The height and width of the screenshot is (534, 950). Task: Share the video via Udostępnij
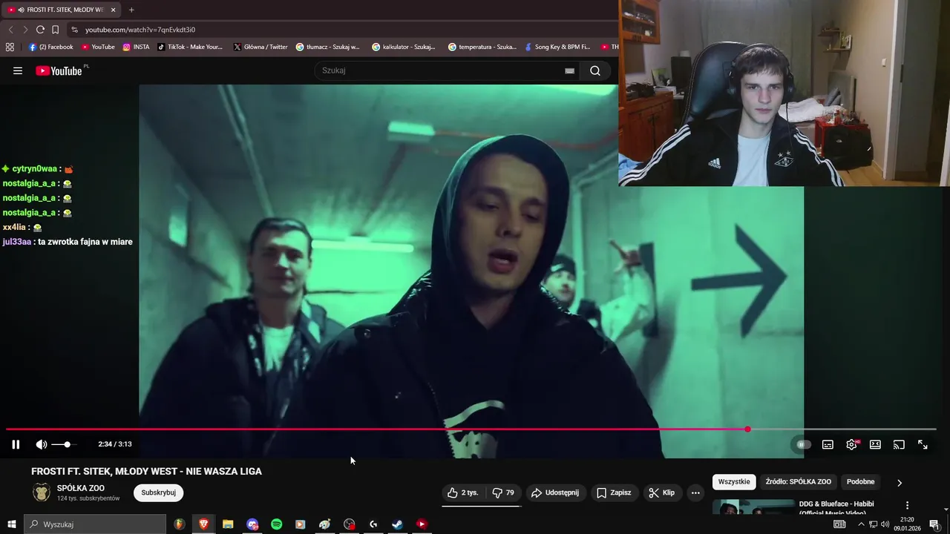[x=557, y=492]
